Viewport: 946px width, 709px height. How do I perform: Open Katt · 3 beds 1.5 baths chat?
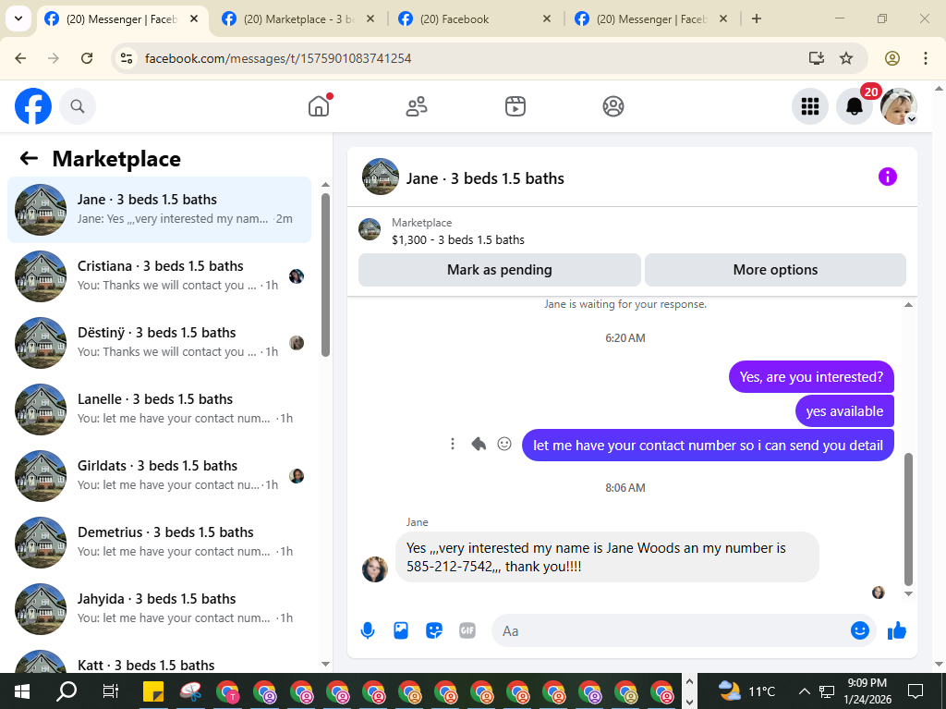point(159,660)
